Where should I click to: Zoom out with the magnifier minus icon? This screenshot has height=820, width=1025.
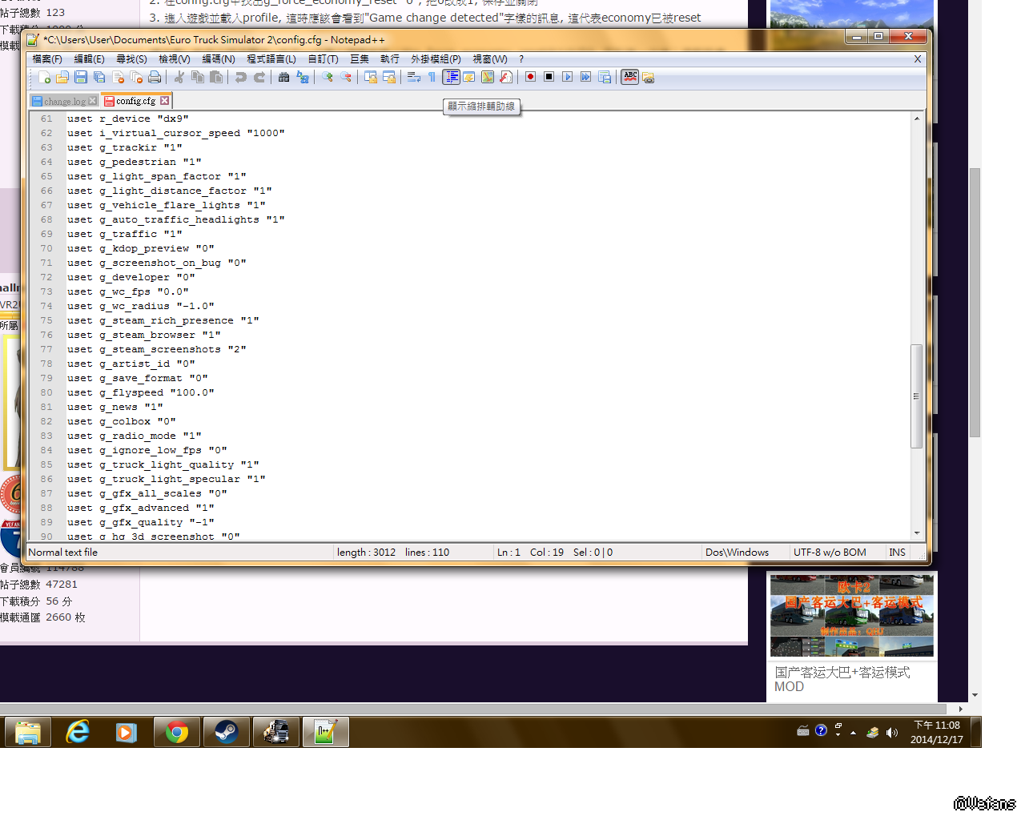click(345, 77)
